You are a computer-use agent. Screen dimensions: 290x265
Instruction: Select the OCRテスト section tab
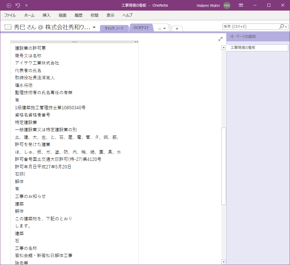pyautogui.click(x=141, y=28)
